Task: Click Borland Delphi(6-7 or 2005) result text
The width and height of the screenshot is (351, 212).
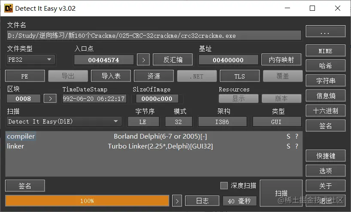Action: coord(160,136)
